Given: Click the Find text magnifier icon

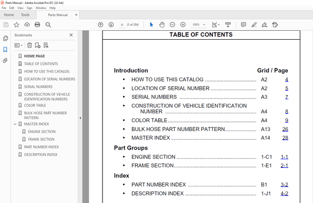Looking at the screenshot, I should point(48,25).
